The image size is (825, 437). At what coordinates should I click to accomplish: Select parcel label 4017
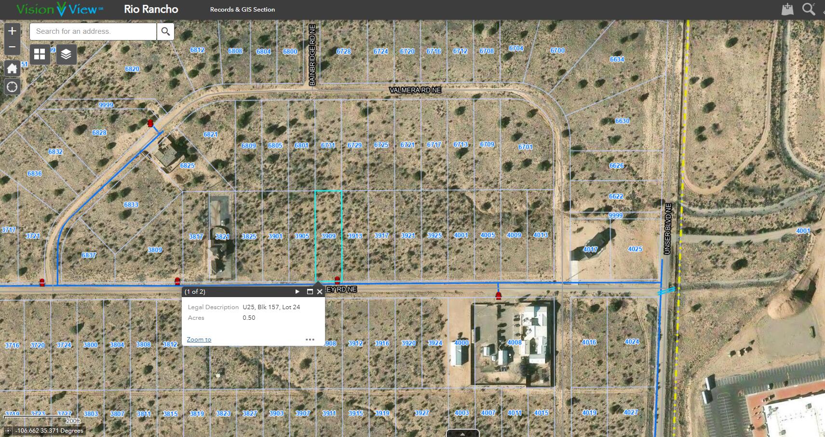tap(590, 249)
